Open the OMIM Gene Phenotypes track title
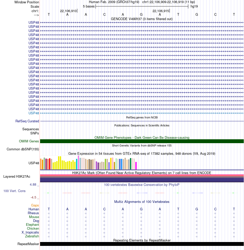Viewport: 244px width, 250px height. coord(142,137)
